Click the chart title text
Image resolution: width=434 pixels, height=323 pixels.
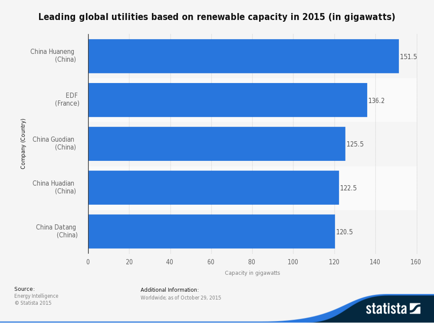[x=217, y=17]
